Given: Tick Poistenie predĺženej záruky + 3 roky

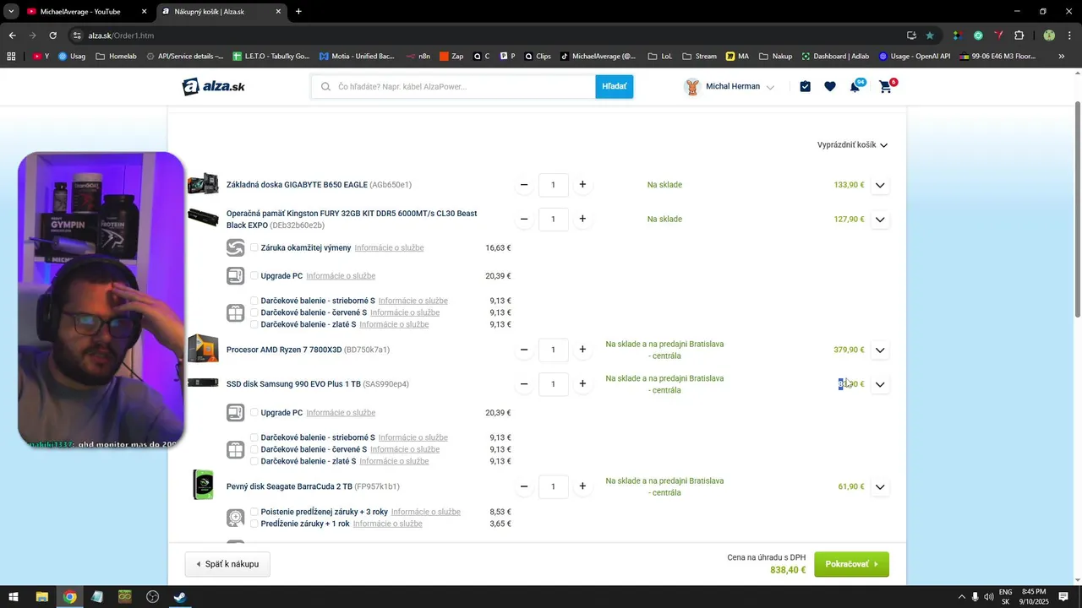Looking at the screenshot, I should tap(254, 512).
